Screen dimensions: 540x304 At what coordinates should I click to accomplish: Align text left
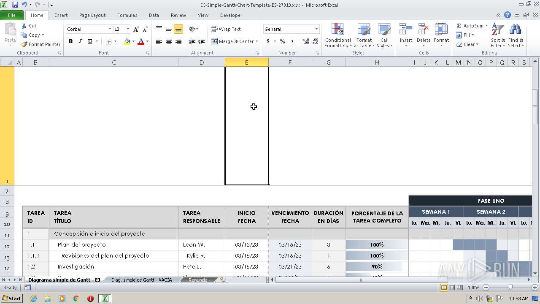pos(159,41)
